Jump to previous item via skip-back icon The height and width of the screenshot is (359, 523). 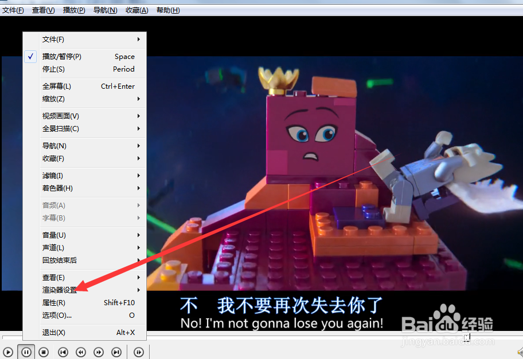tap(63, 352)
